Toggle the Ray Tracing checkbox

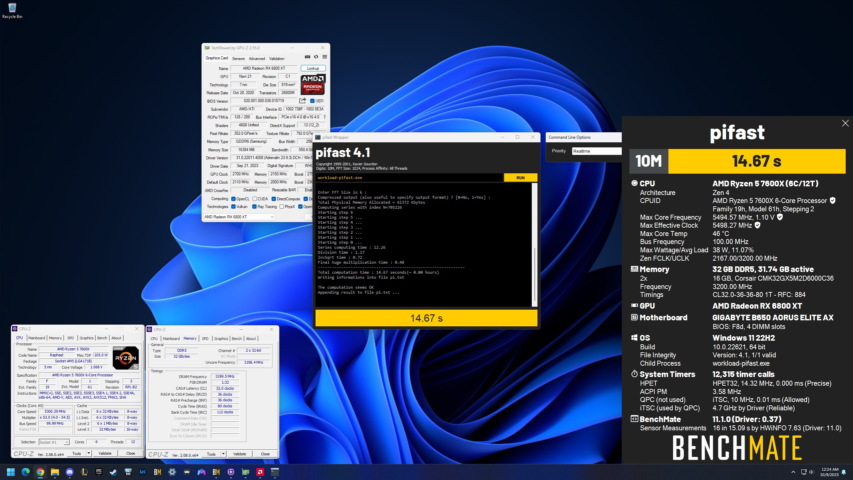coord(254,207)
